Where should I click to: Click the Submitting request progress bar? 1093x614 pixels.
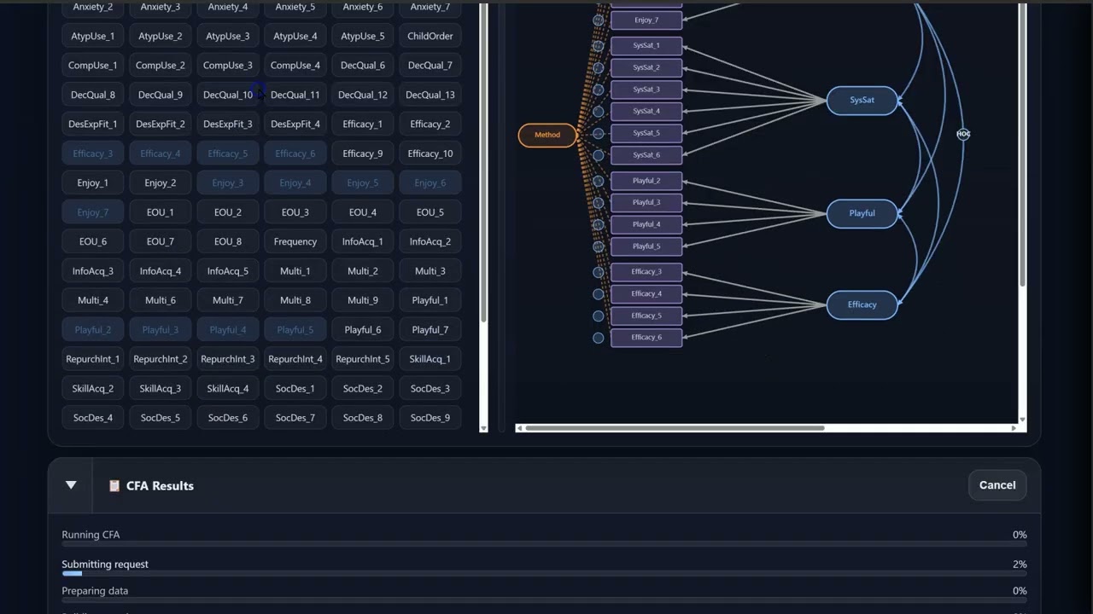544,573
